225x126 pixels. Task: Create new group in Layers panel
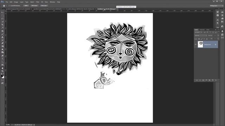(210, 80)
